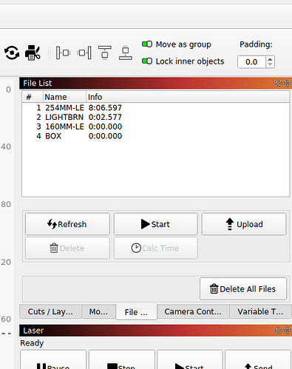Screen dimensions: 292x369
Task: Click the 8:06.597 time value
Action: click(x=105, y=108)
